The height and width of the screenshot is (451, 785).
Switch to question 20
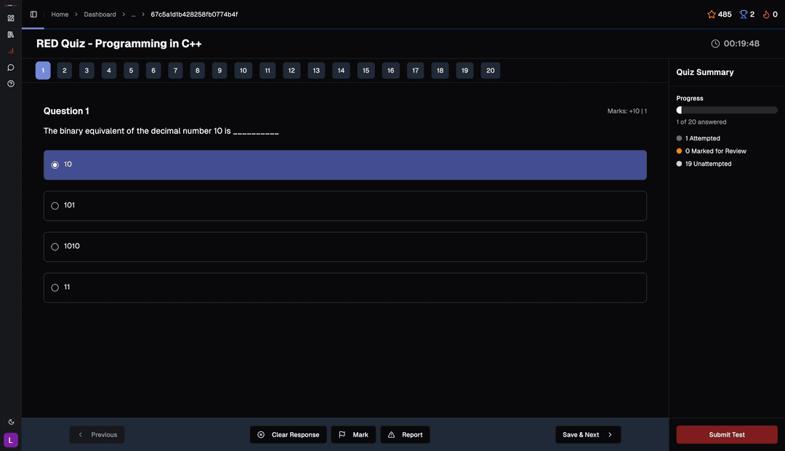pos(490,70)
